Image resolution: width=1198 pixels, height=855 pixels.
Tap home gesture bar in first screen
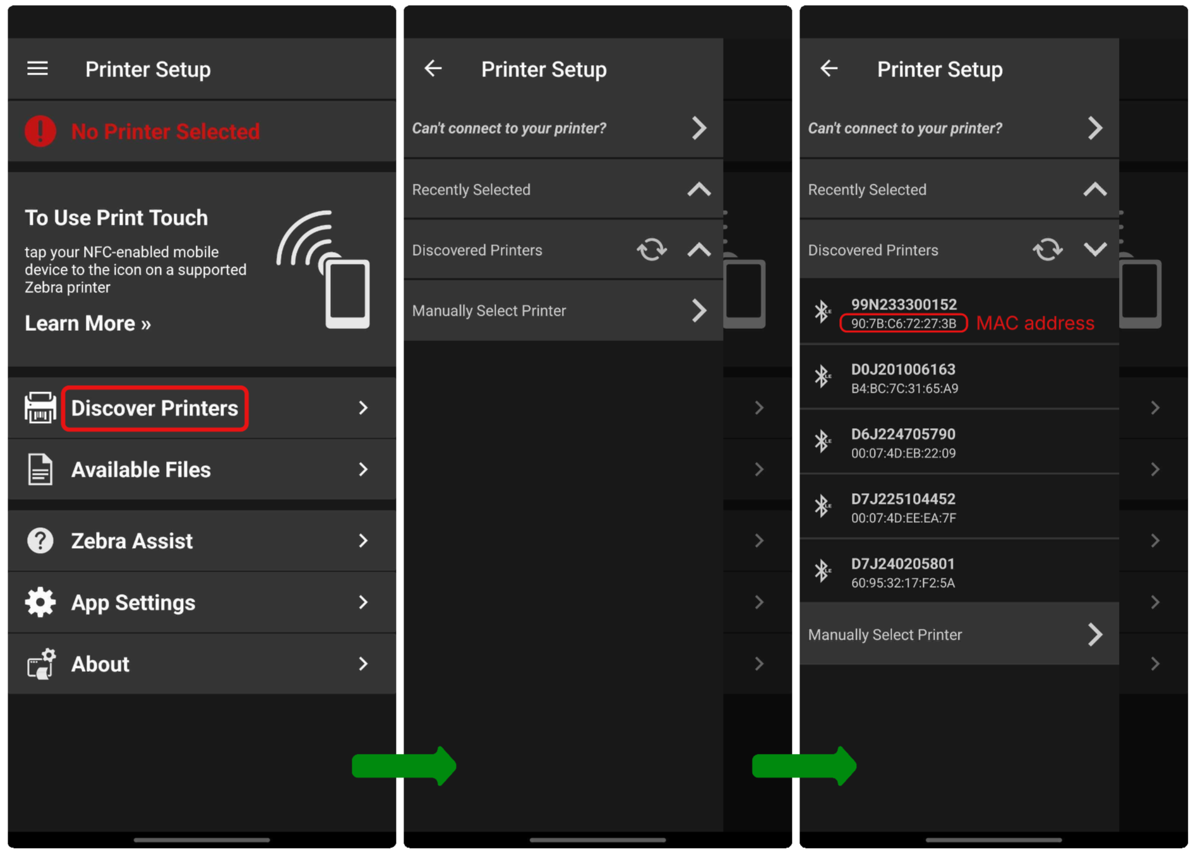coord(202,840)
